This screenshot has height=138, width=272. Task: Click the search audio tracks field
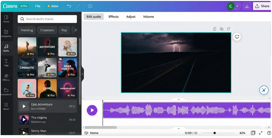click(47, 19)
